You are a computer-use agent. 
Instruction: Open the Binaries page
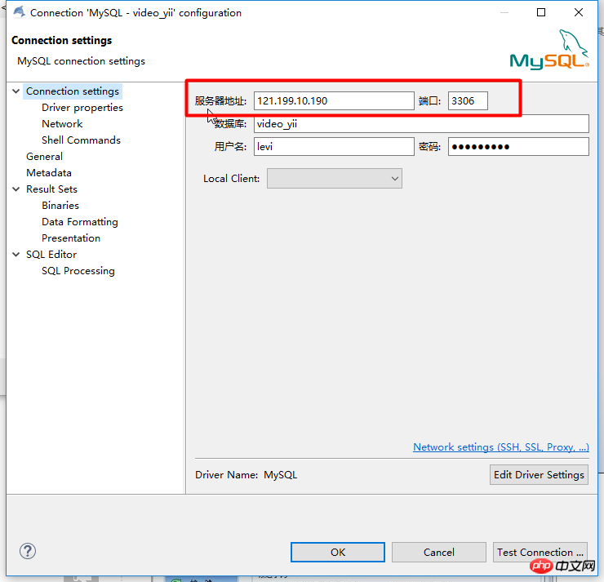tap(60, 206)
